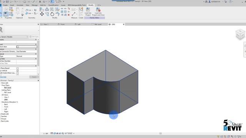Viewport: 246px width, 138px height.
Task: Expand the Sheets (all) node in browser
Action: (x=0, y=114)
